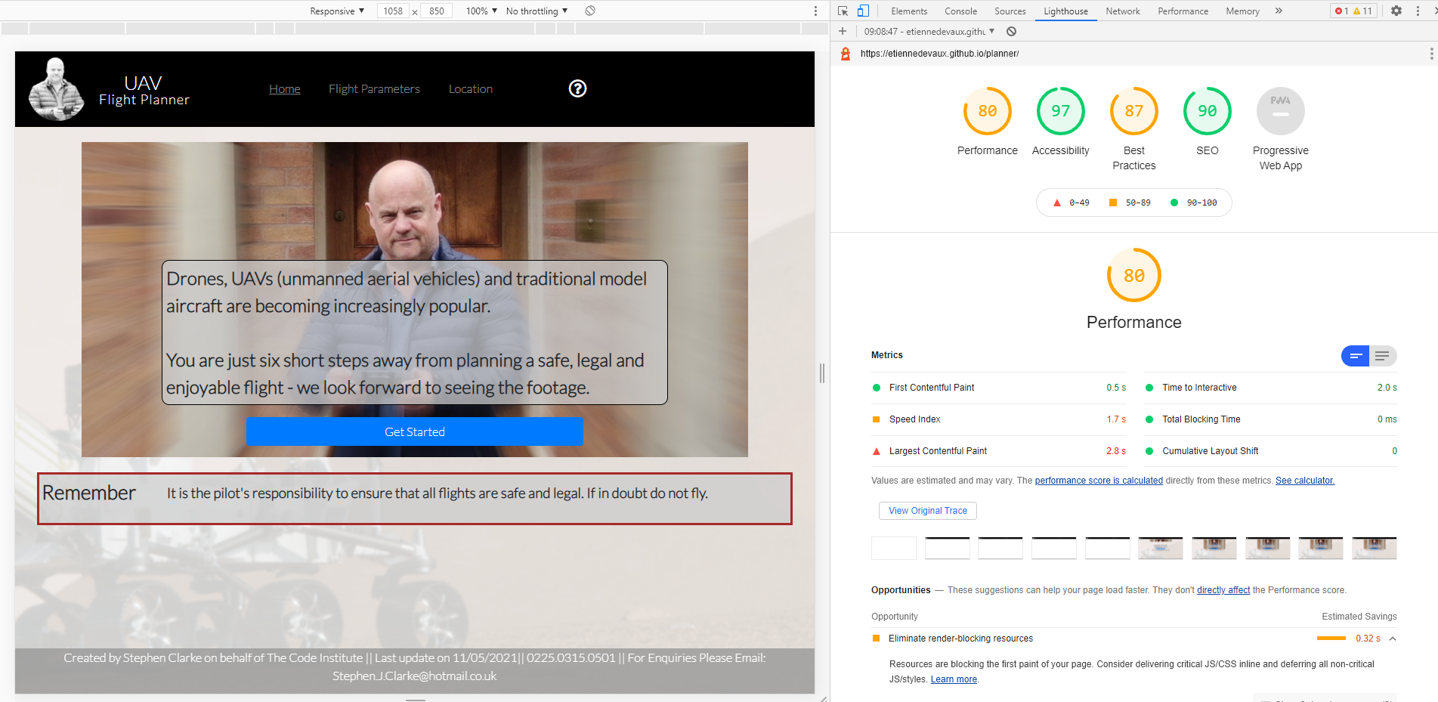Open the No throttling dropdown
Image resolution: width=1438 pixels, height=702 pixels.
click(537, 11)
